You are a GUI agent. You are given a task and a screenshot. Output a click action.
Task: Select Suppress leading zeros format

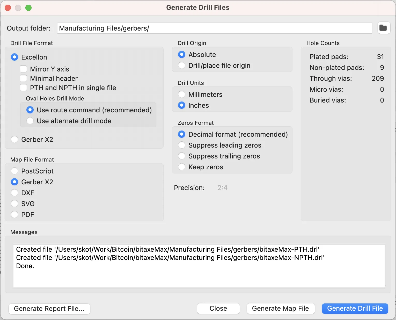181,145
